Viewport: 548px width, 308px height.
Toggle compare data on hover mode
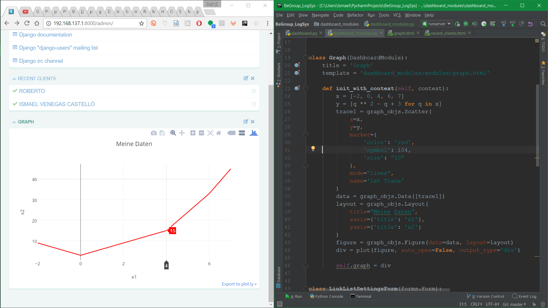[242, 133]
